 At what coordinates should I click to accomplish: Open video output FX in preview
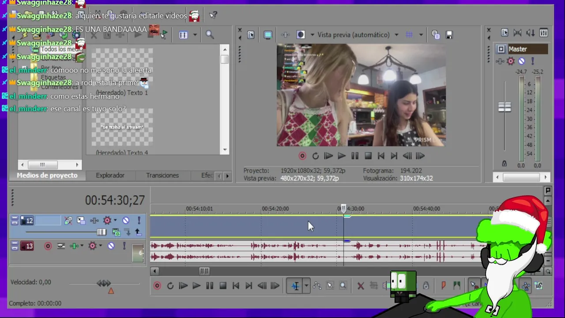(x=286, y=35)
